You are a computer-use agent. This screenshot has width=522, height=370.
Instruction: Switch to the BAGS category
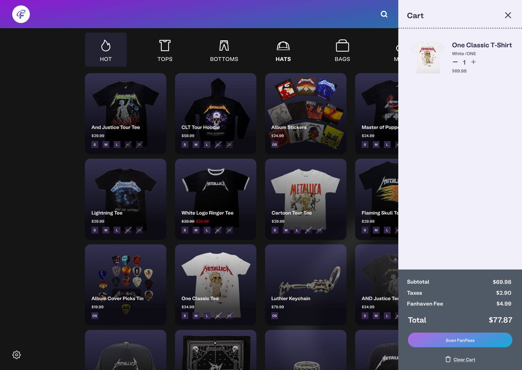coord(342,50)
